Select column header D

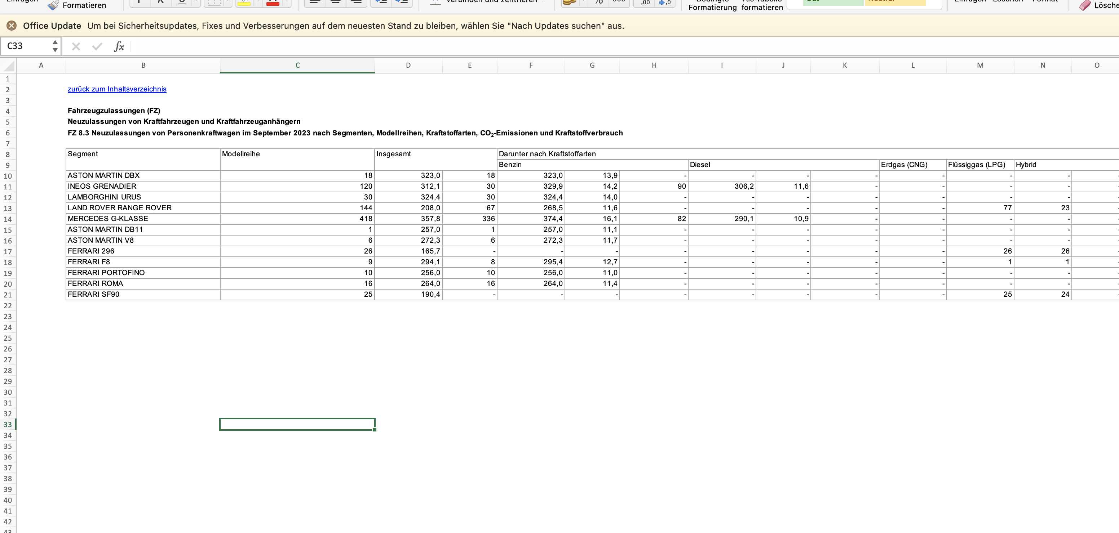[408, 65]
